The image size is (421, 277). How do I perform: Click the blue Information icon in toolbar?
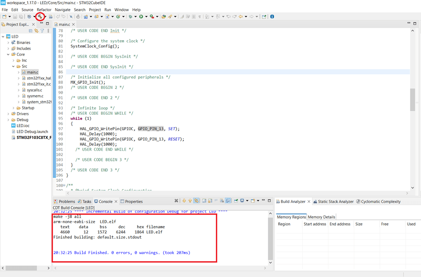point(272,16)
